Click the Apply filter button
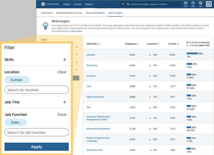 (36, 147)
